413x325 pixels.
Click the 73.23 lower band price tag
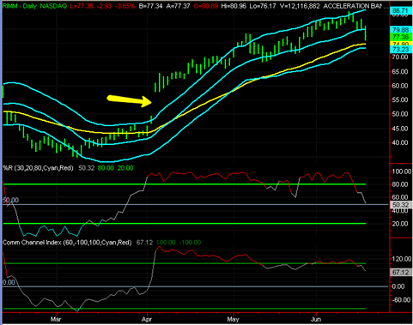click(400, 49)
